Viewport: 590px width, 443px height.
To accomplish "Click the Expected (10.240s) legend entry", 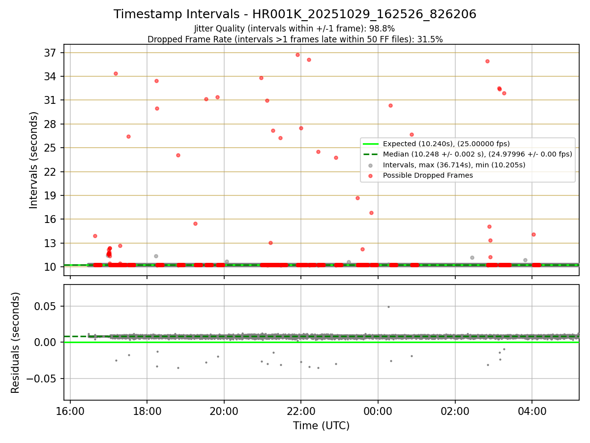I will [446, 144].
